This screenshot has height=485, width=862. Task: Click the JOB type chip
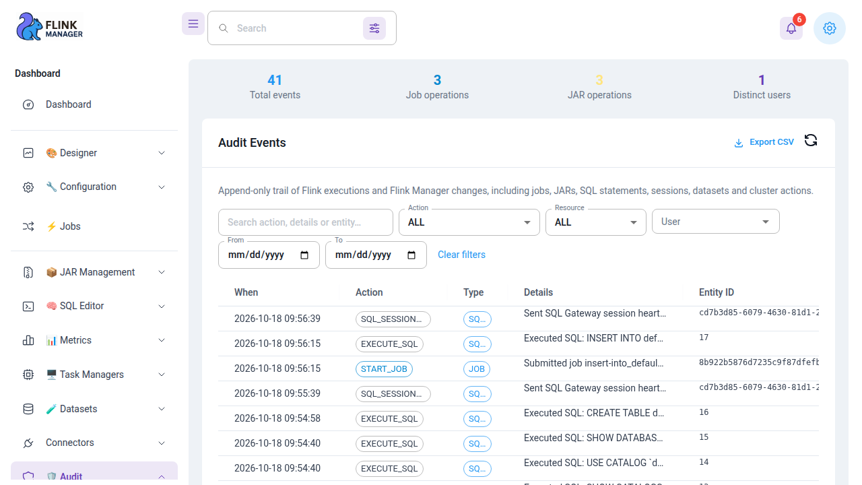(477, 369)
